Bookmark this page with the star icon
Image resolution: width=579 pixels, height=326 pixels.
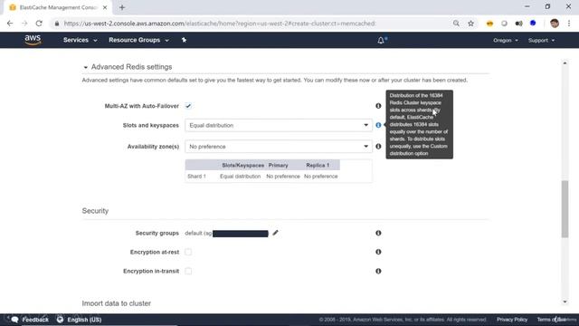pos(470,24)
